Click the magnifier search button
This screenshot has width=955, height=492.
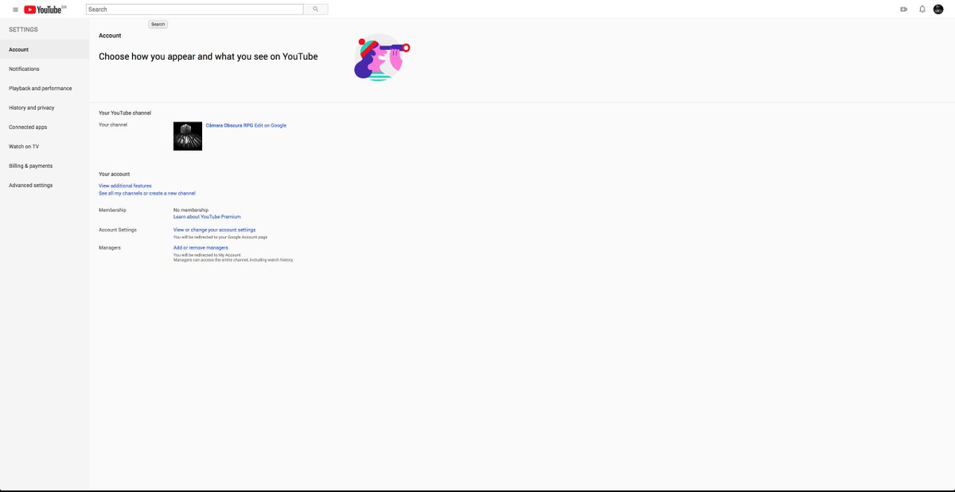click(x=316, y=10)
